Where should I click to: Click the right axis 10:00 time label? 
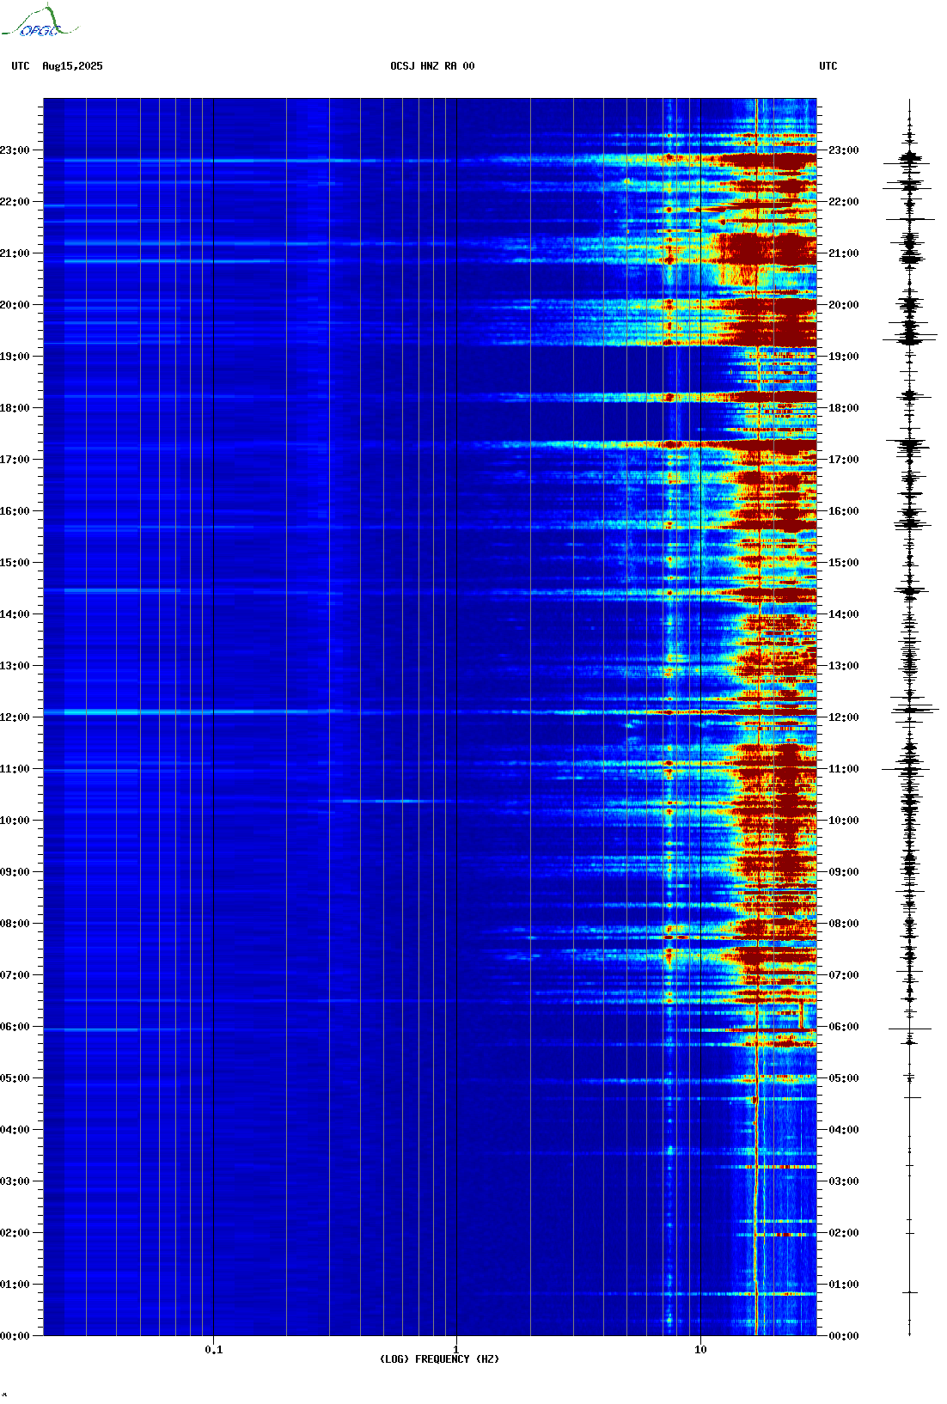843,821
